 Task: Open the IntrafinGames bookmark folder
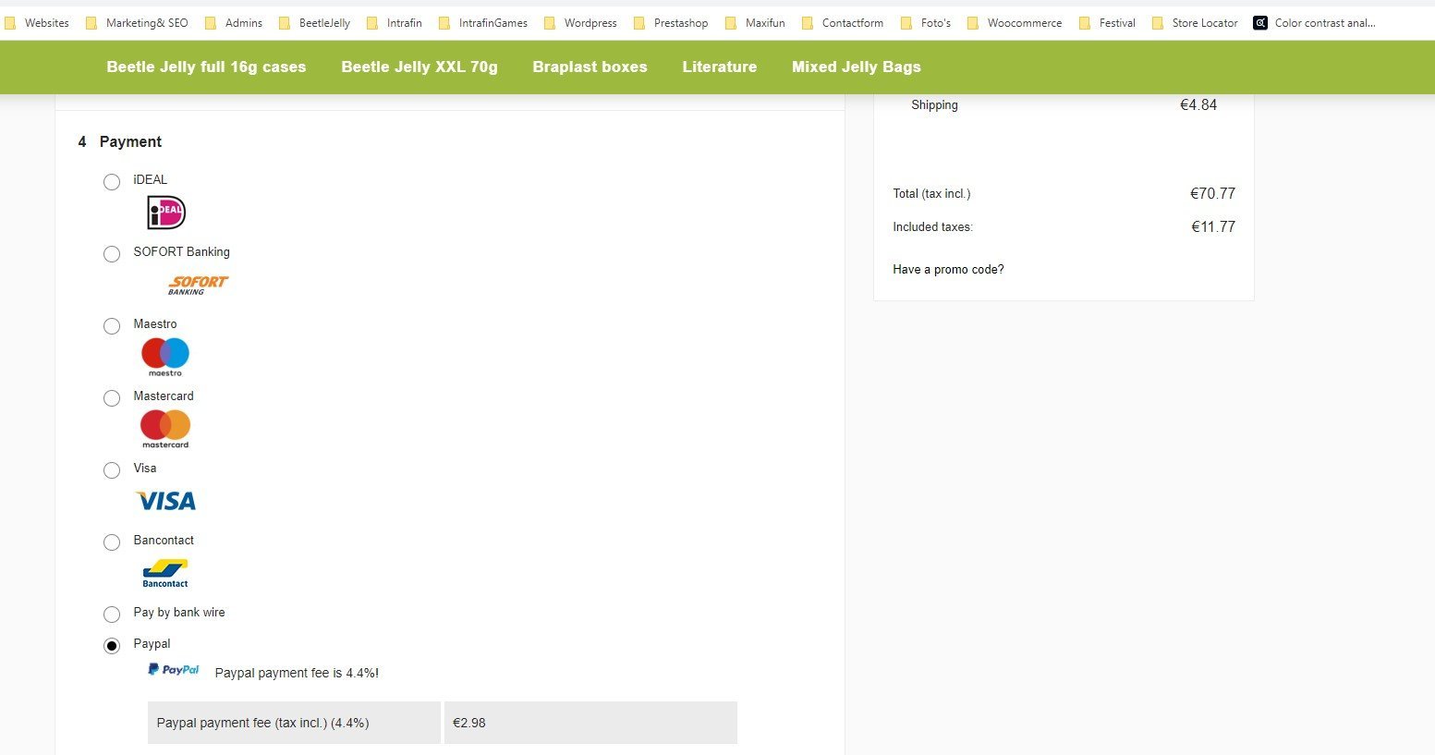pyautogui.click(x=483, y=23)
